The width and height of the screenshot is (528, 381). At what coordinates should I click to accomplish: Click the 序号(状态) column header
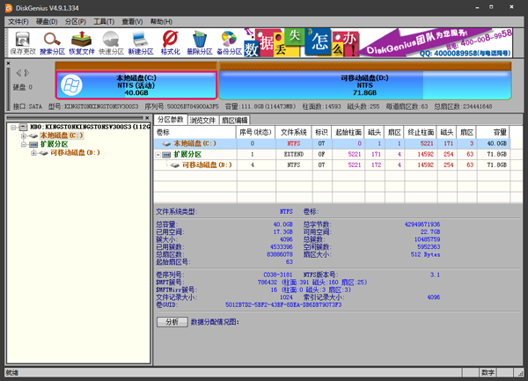[255, 132]
